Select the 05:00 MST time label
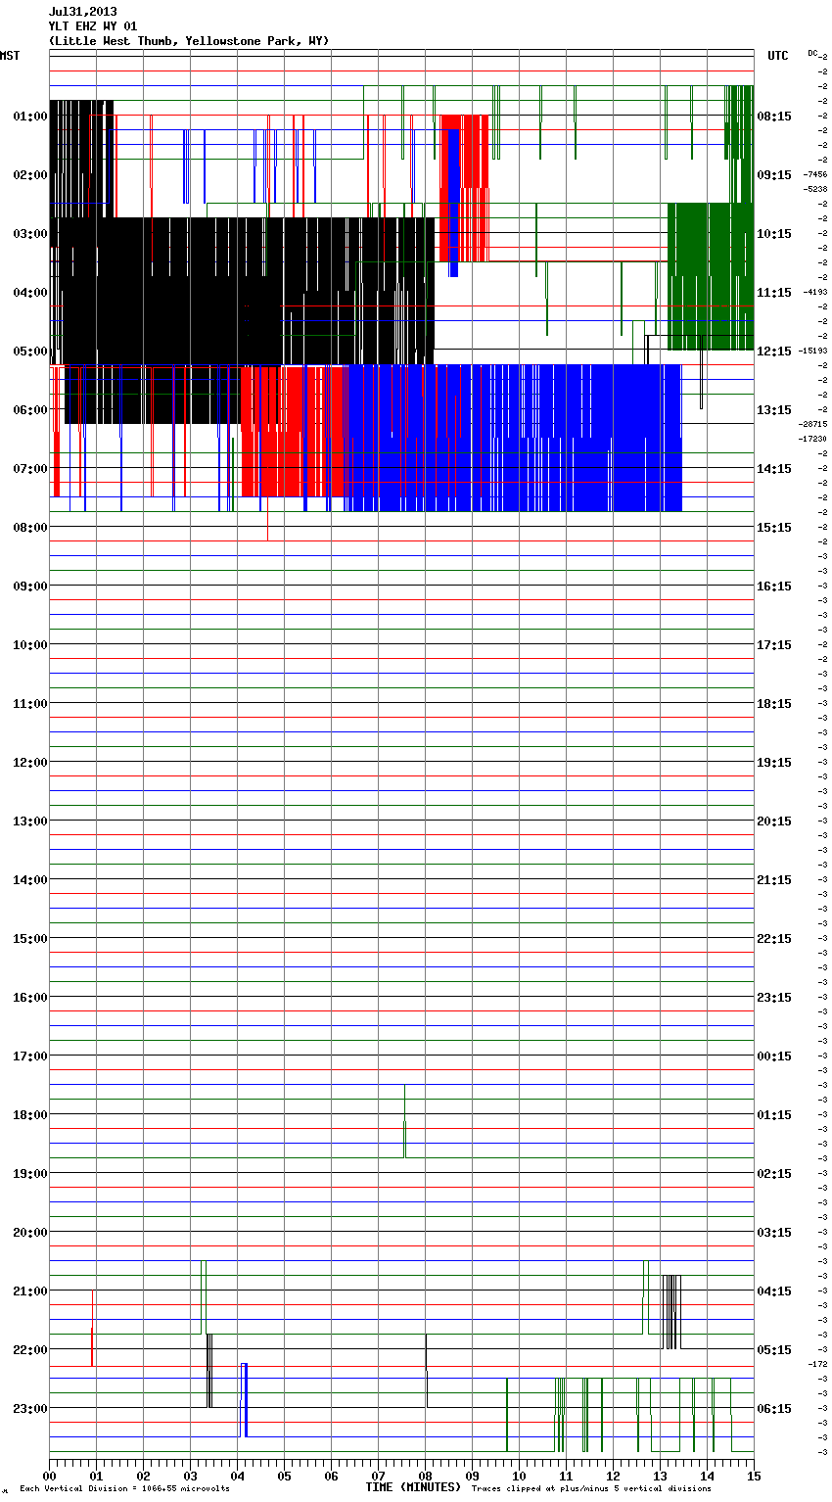This screenshot has height=1502, width=832. pos(30,352)
